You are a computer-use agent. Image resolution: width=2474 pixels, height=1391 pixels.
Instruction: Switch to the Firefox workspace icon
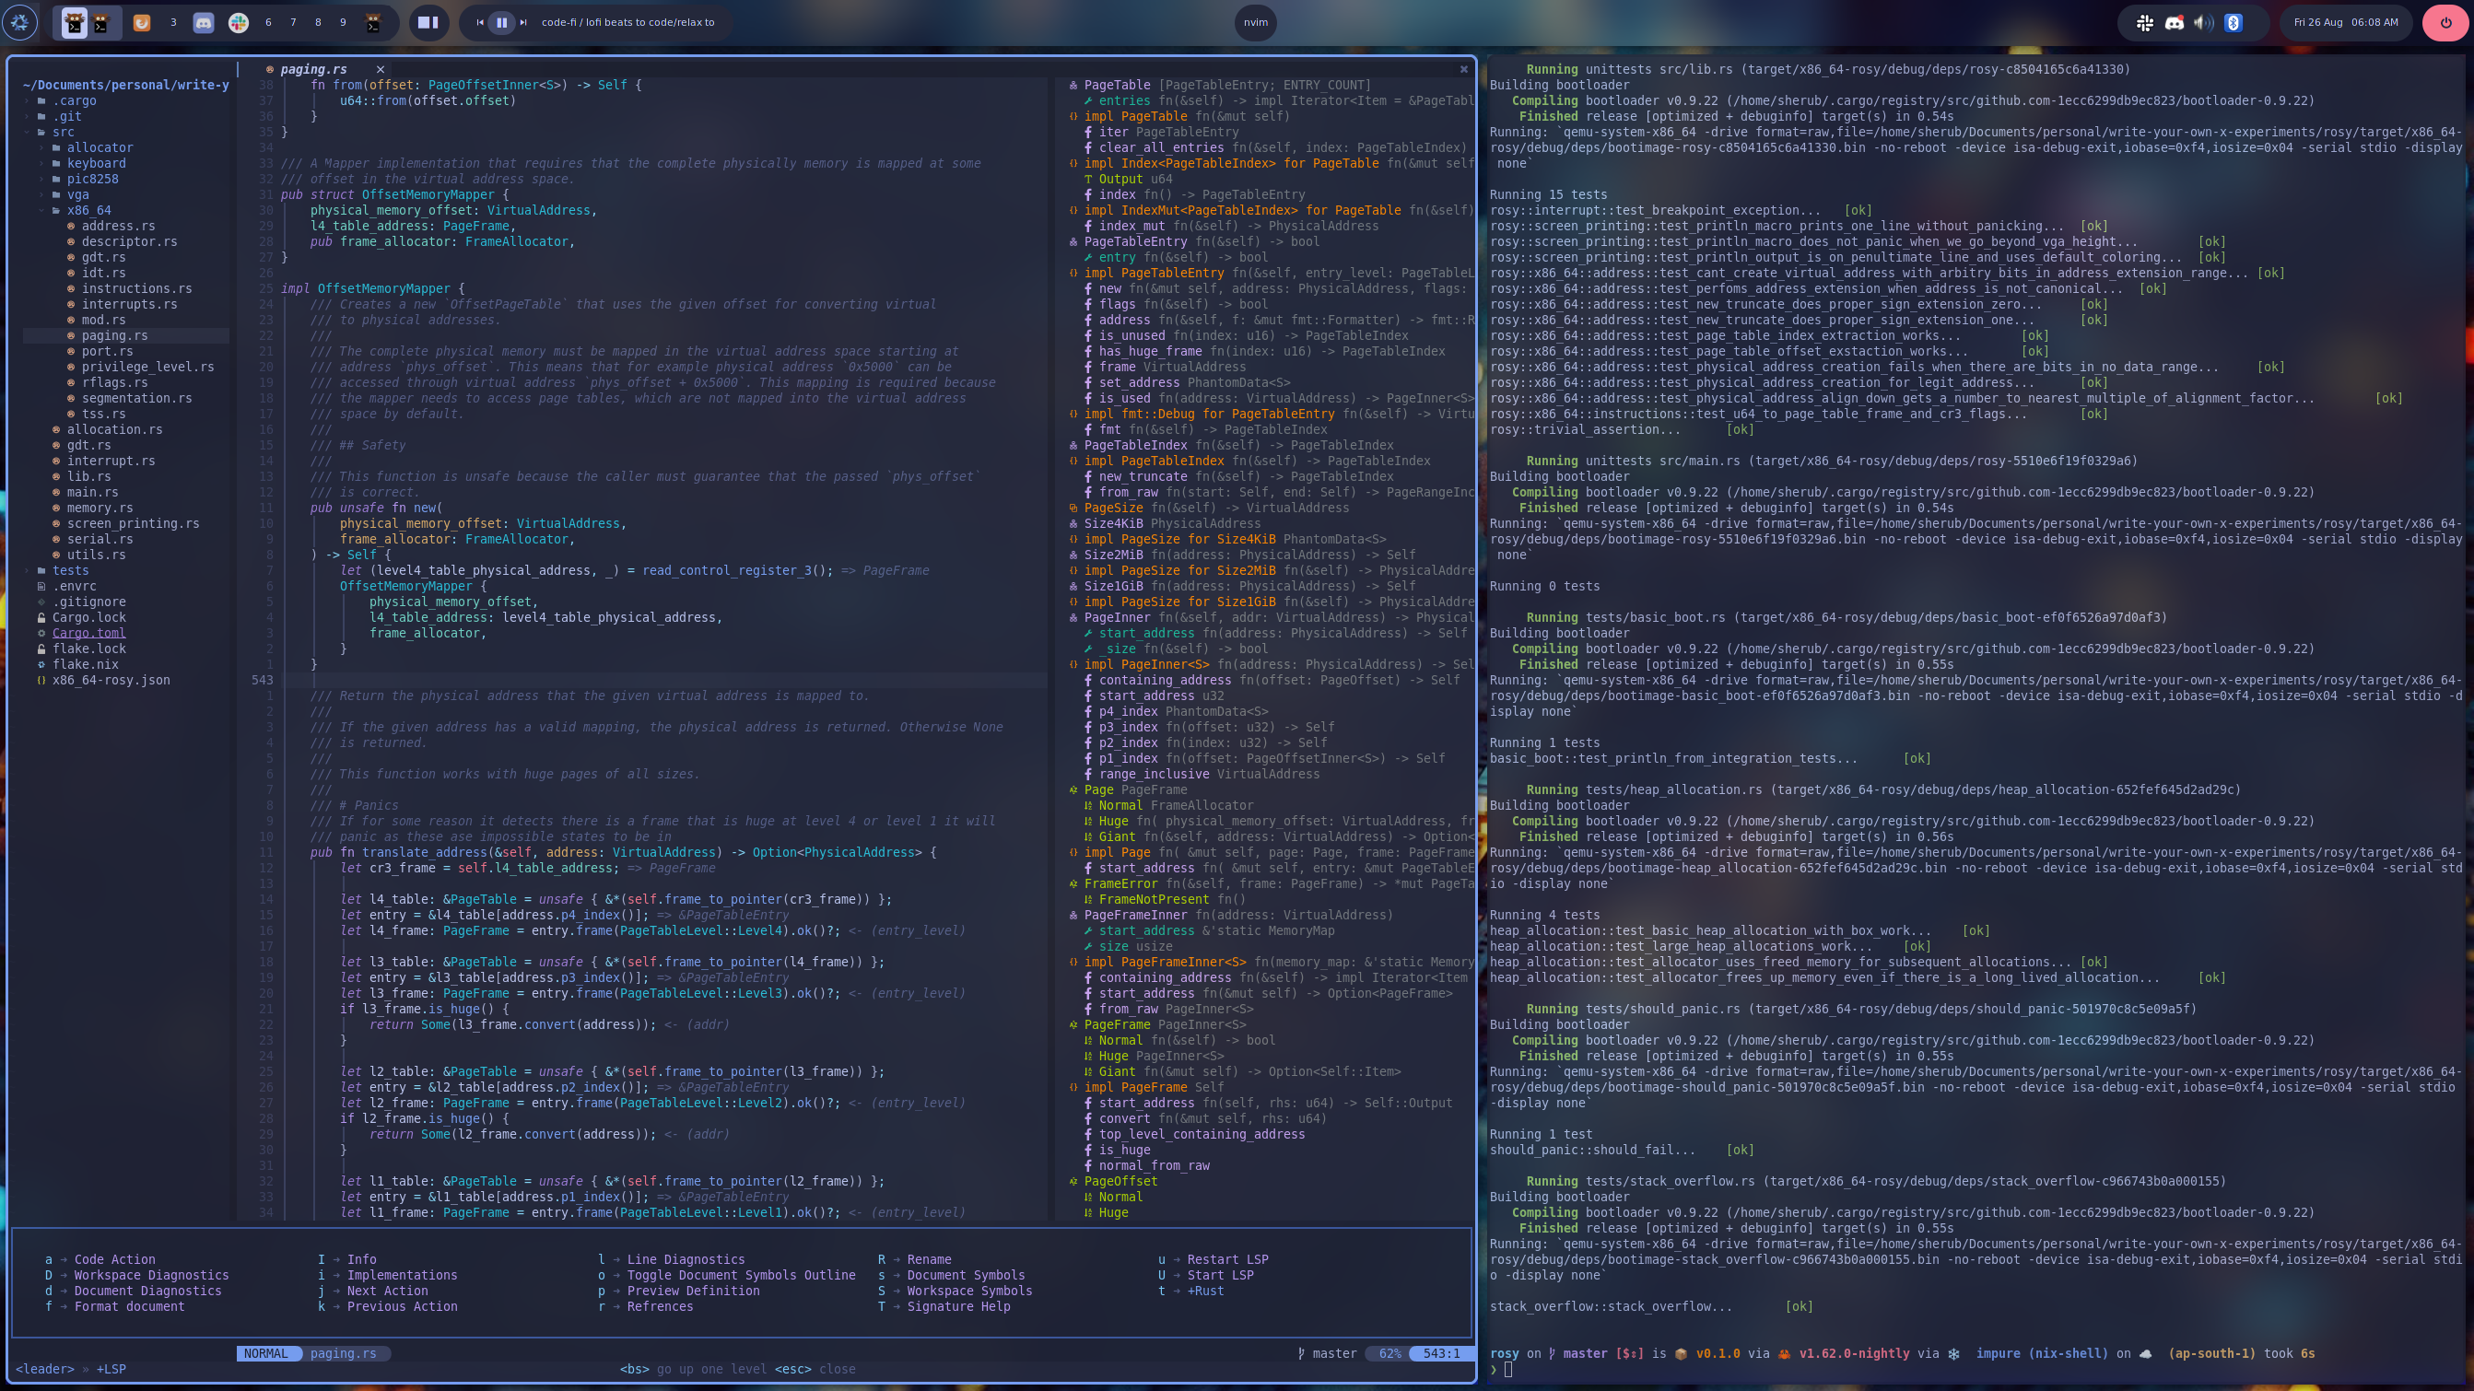click(141, 22)
